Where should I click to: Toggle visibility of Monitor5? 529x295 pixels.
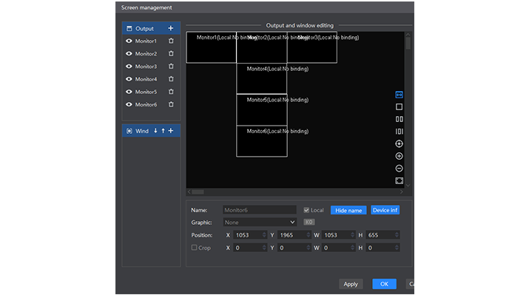click(x=129, y=92)
